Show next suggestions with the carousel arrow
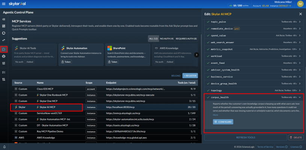The height and width of the screenshot is (150, 306). [196, 55]
